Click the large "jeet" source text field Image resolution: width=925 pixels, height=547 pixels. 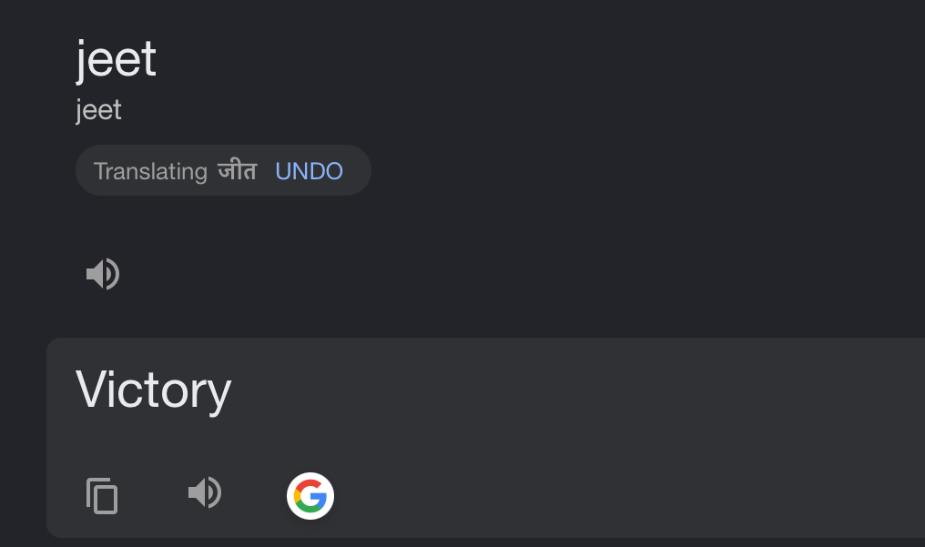point(117,60)
